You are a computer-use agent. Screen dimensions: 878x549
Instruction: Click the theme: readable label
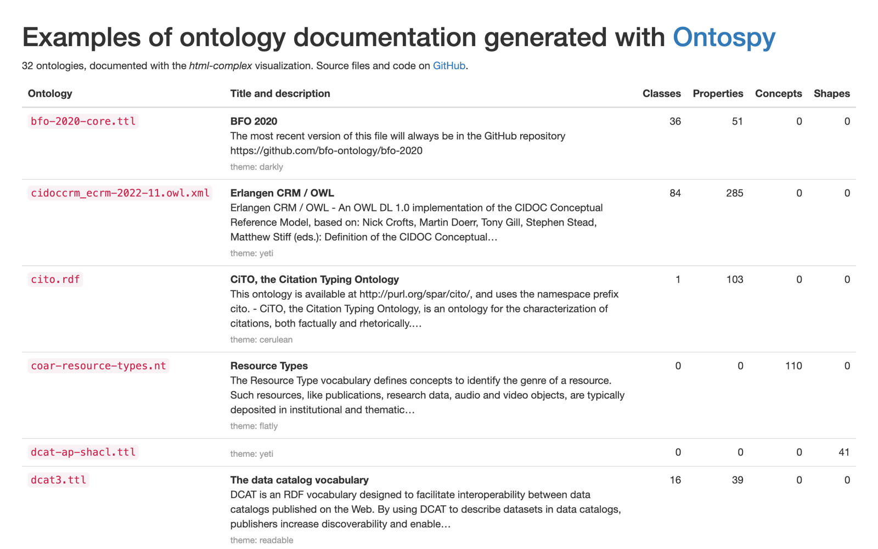(x=262, y=540)
